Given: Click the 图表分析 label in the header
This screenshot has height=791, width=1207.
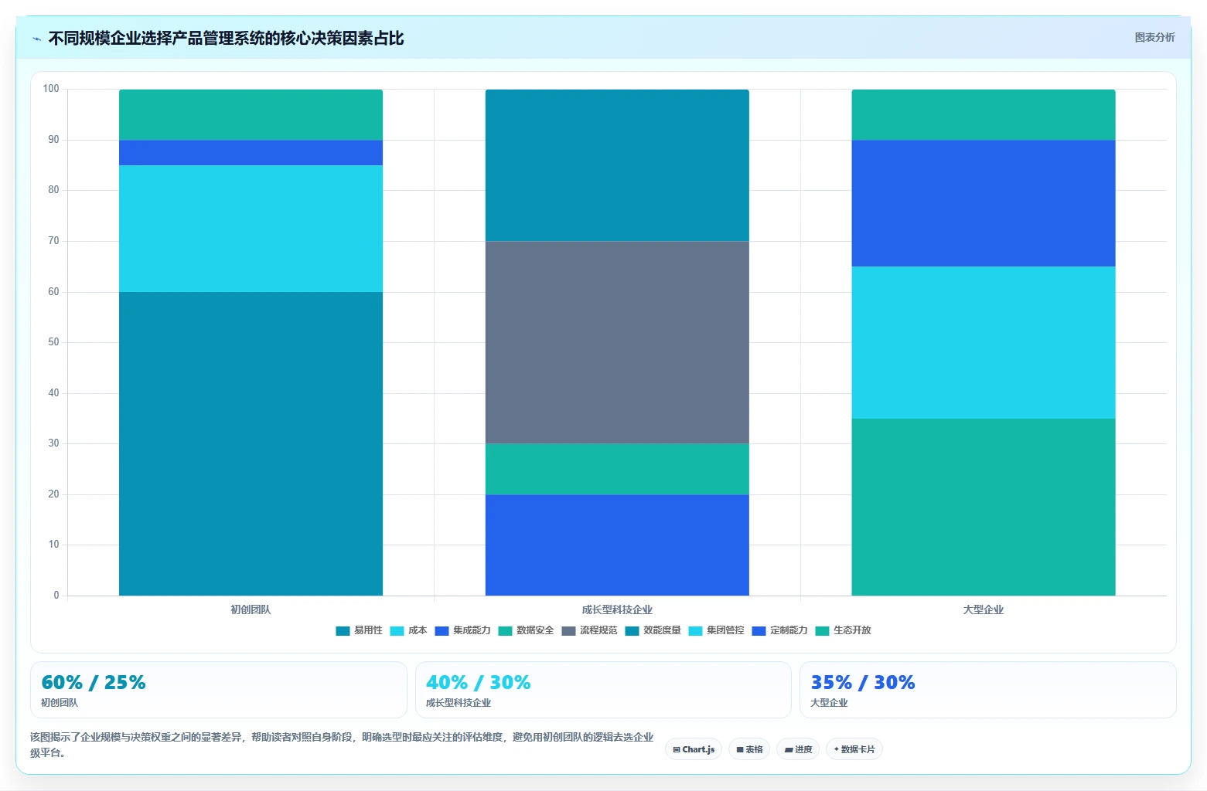Looking at the screenshot, I should pyautogui.click(x=1154, y=37).
